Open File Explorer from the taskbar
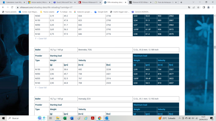 [58, 118]
